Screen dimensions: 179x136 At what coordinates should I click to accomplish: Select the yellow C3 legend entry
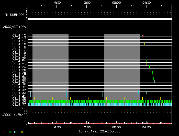(16, 132)
